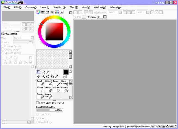Open the View menu

point(86,7)
